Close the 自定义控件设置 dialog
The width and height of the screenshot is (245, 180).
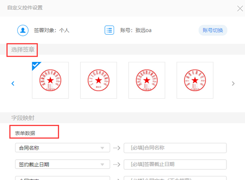point(240,8)
